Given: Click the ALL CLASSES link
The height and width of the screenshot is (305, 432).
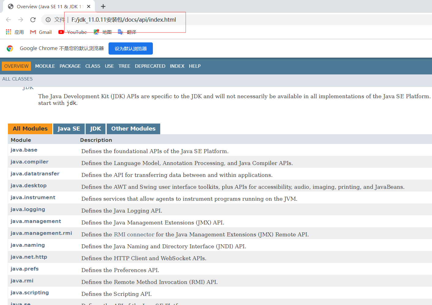Looking at the screenshot, I should pos(17,79).
